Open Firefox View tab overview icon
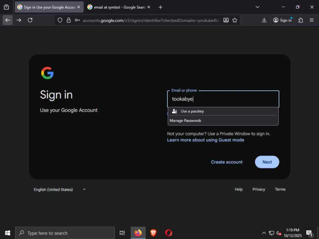The width and height of the screenshot is (319, 239). [x=6, y=7]
